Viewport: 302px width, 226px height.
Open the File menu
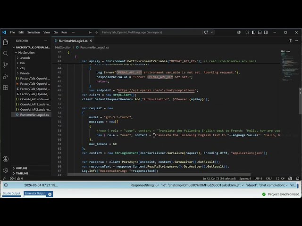[x=13, y=32]
